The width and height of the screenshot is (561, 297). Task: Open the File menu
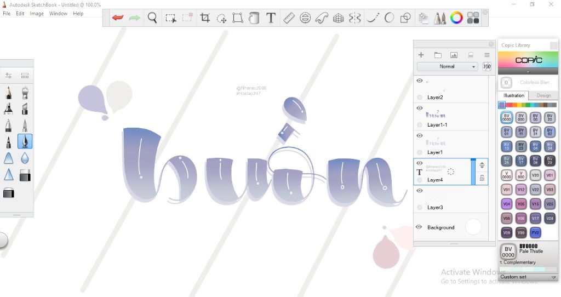point(7,14)
